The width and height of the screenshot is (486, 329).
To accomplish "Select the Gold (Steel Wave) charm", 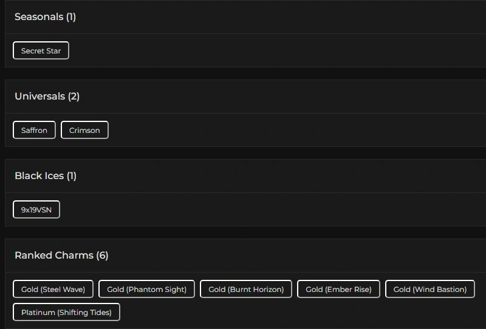I will 53,289.
